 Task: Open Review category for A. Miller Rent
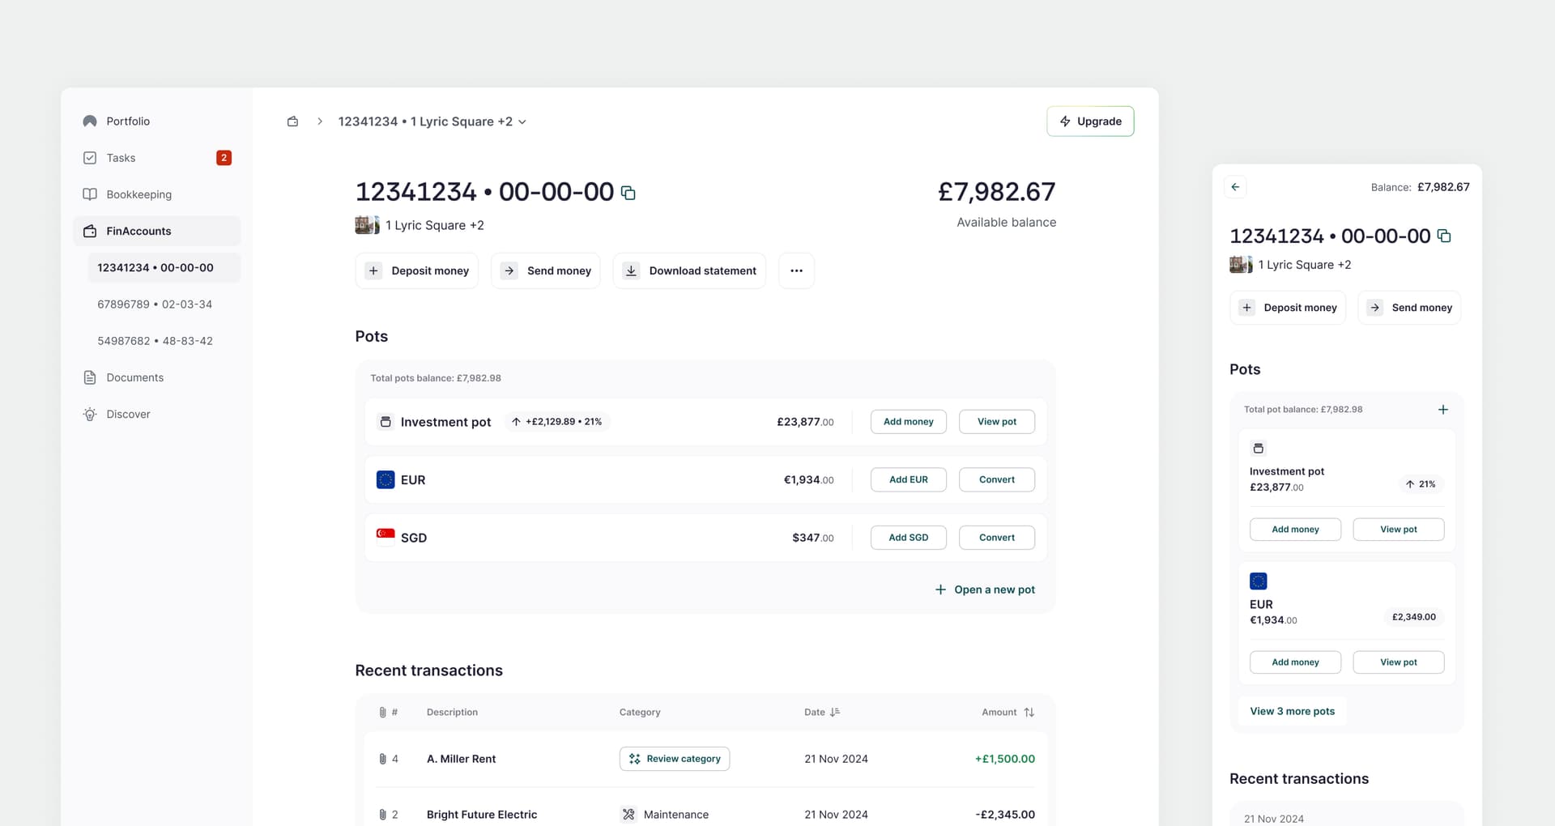pyautogui.click(x=674, y=759)
